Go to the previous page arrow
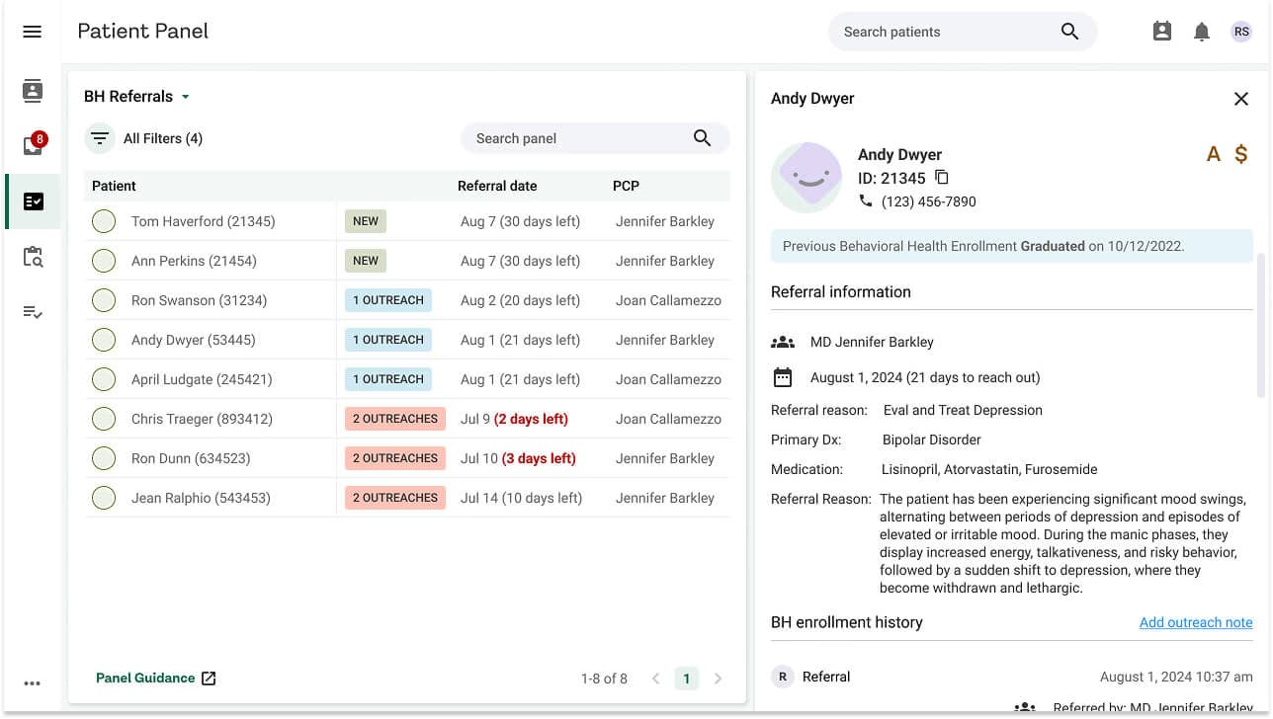This screenshot has width=1273, height=719. coord(655,679)
